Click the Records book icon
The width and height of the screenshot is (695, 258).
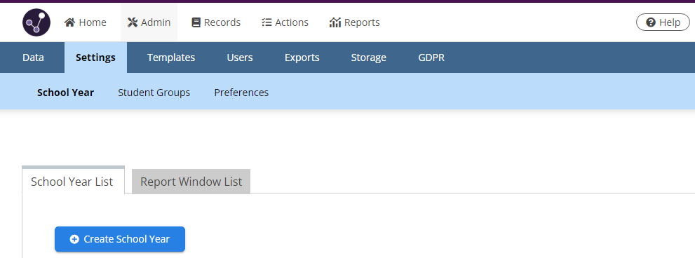196,22
